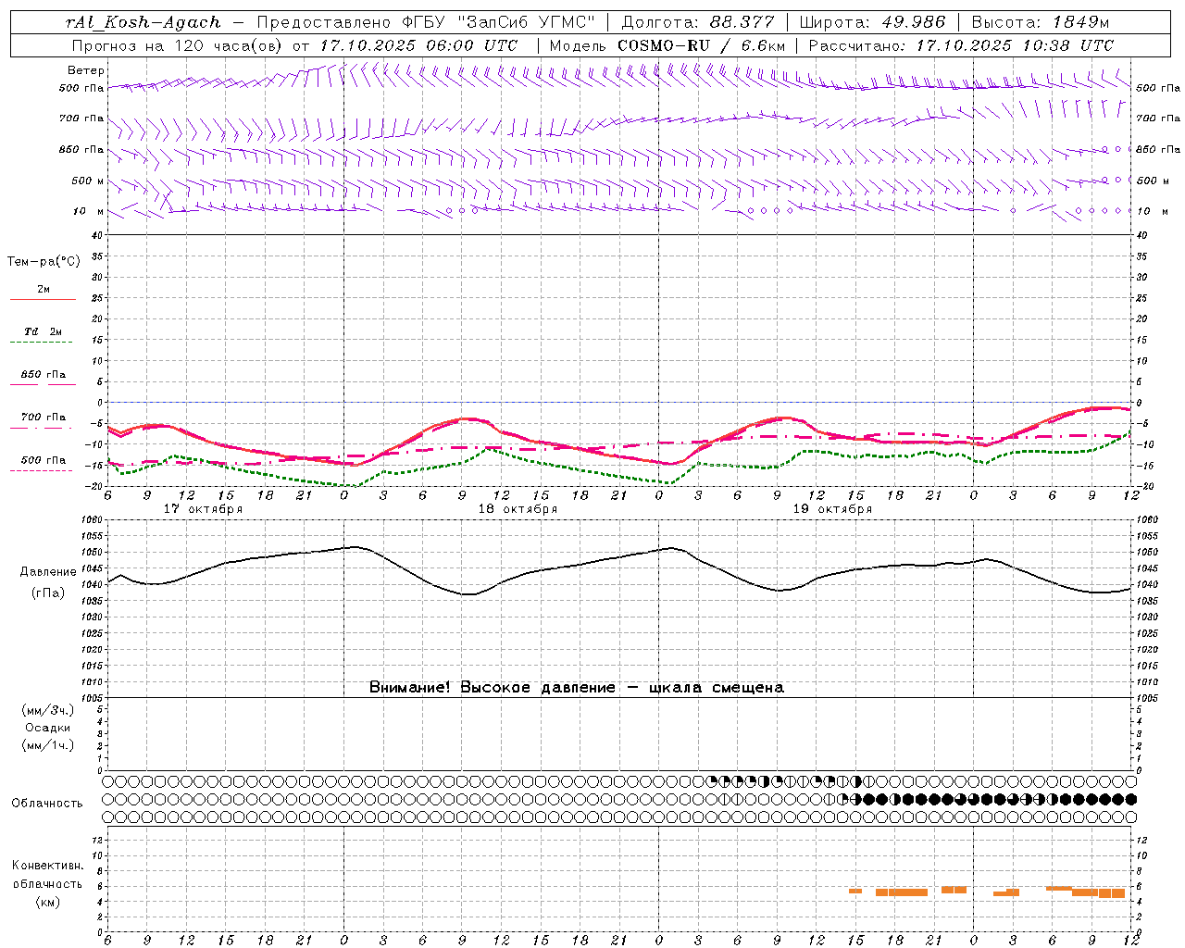This screenshot has width=1185, height=948.
Task: Click the station name rAl_Kosh-Agach in header
Action: pos(143,22)
